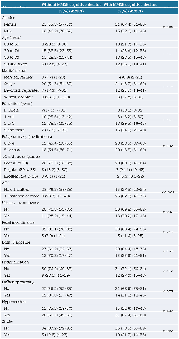Click the '90 and more' age row label
The image size is (179, 339).
[x=15, y=64]
